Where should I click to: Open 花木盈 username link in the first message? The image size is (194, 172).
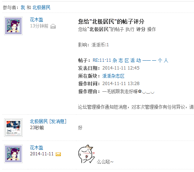coord(36,20)
